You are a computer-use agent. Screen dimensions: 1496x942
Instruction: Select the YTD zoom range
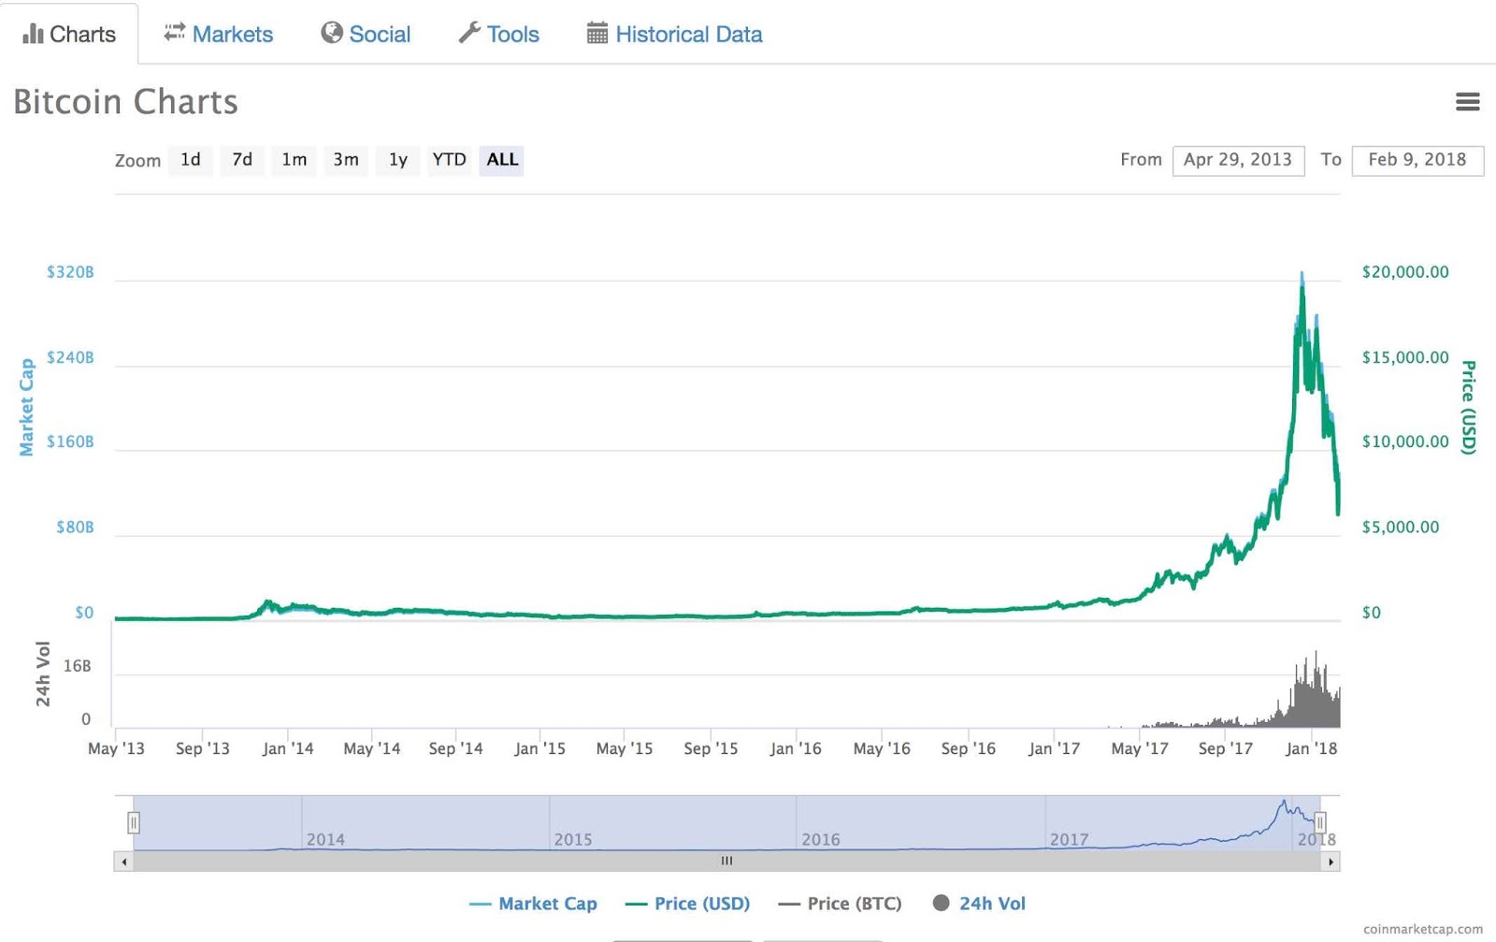coord(449,160)
